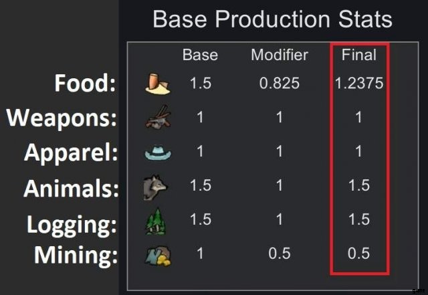Click the Base column header
The image size is (428, 295).
tap(200, 55)
